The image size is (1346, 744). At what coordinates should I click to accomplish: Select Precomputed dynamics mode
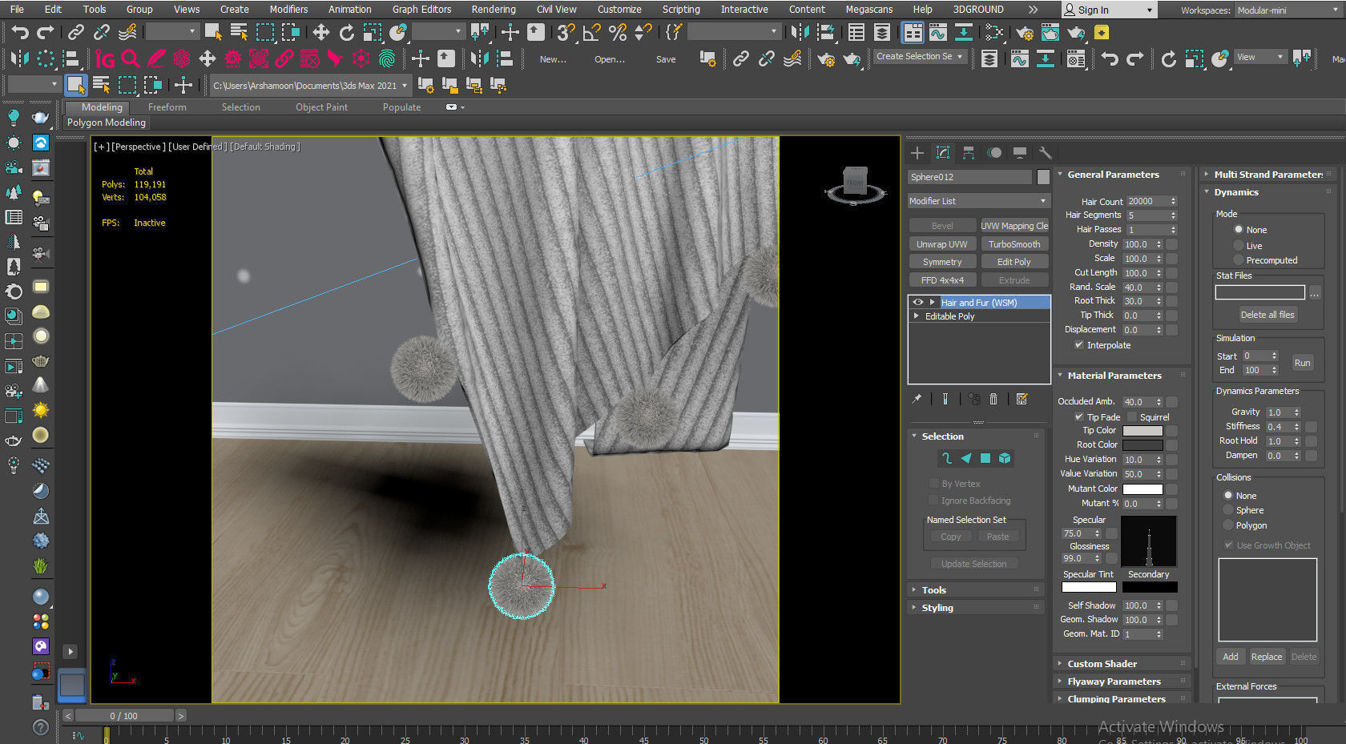click(1238, 260)
